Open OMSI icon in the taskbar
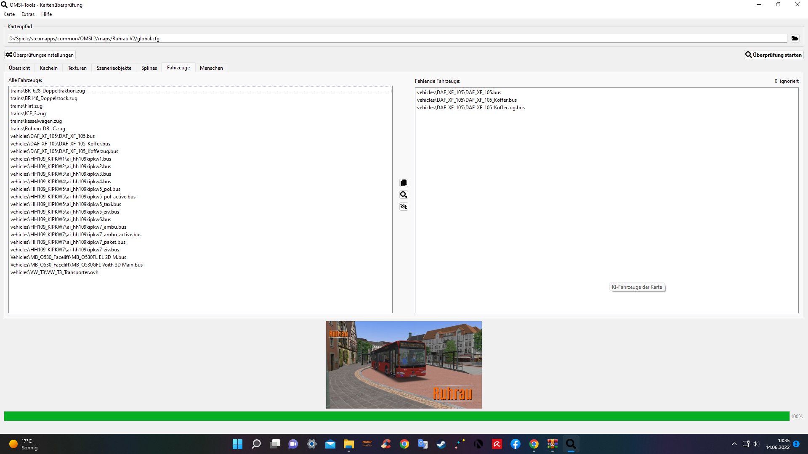The image size is (808, 454). click(367, 444)
